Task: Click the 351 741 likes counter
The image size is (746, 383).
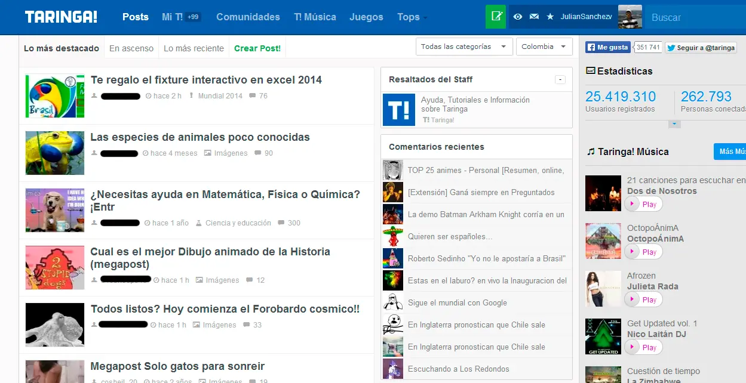Action: pyautogui.click(x=648, y=47)
